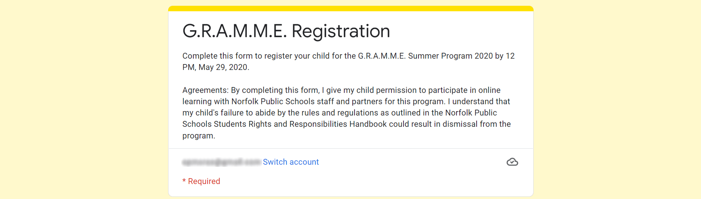
Task: Click the word Required in red
Action: (204, 181)
